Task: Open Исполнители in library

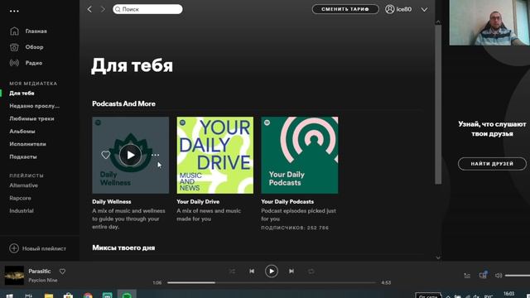Action: pos(27,144)
